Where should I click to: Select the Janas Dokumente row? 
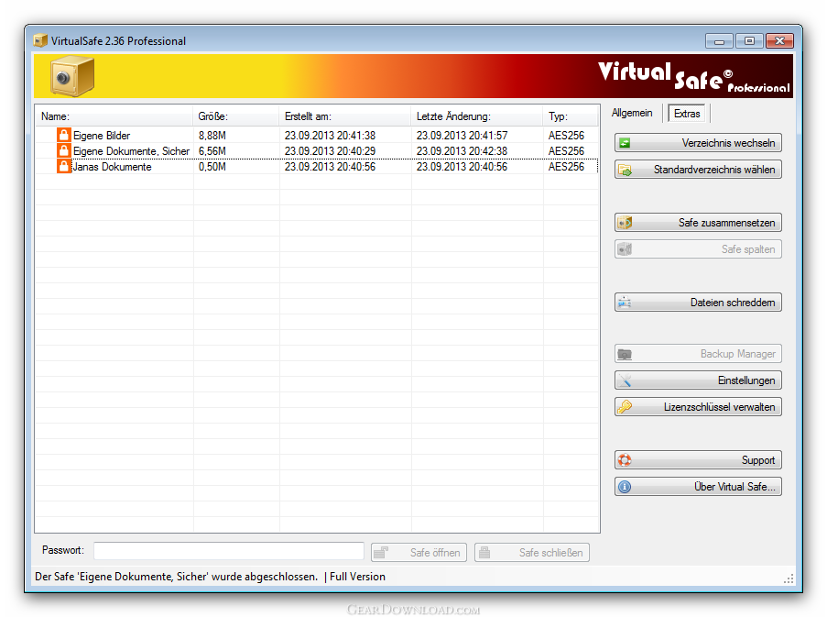click(317, 166)
